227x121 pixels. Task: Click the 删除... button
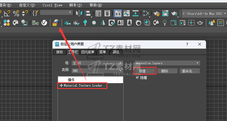(x=167, y=71)
